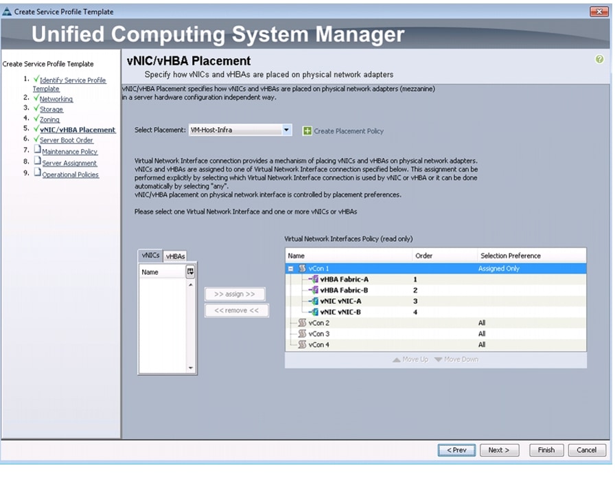Click the Move Down button label

pyautogui.click(x=461, y=360)
